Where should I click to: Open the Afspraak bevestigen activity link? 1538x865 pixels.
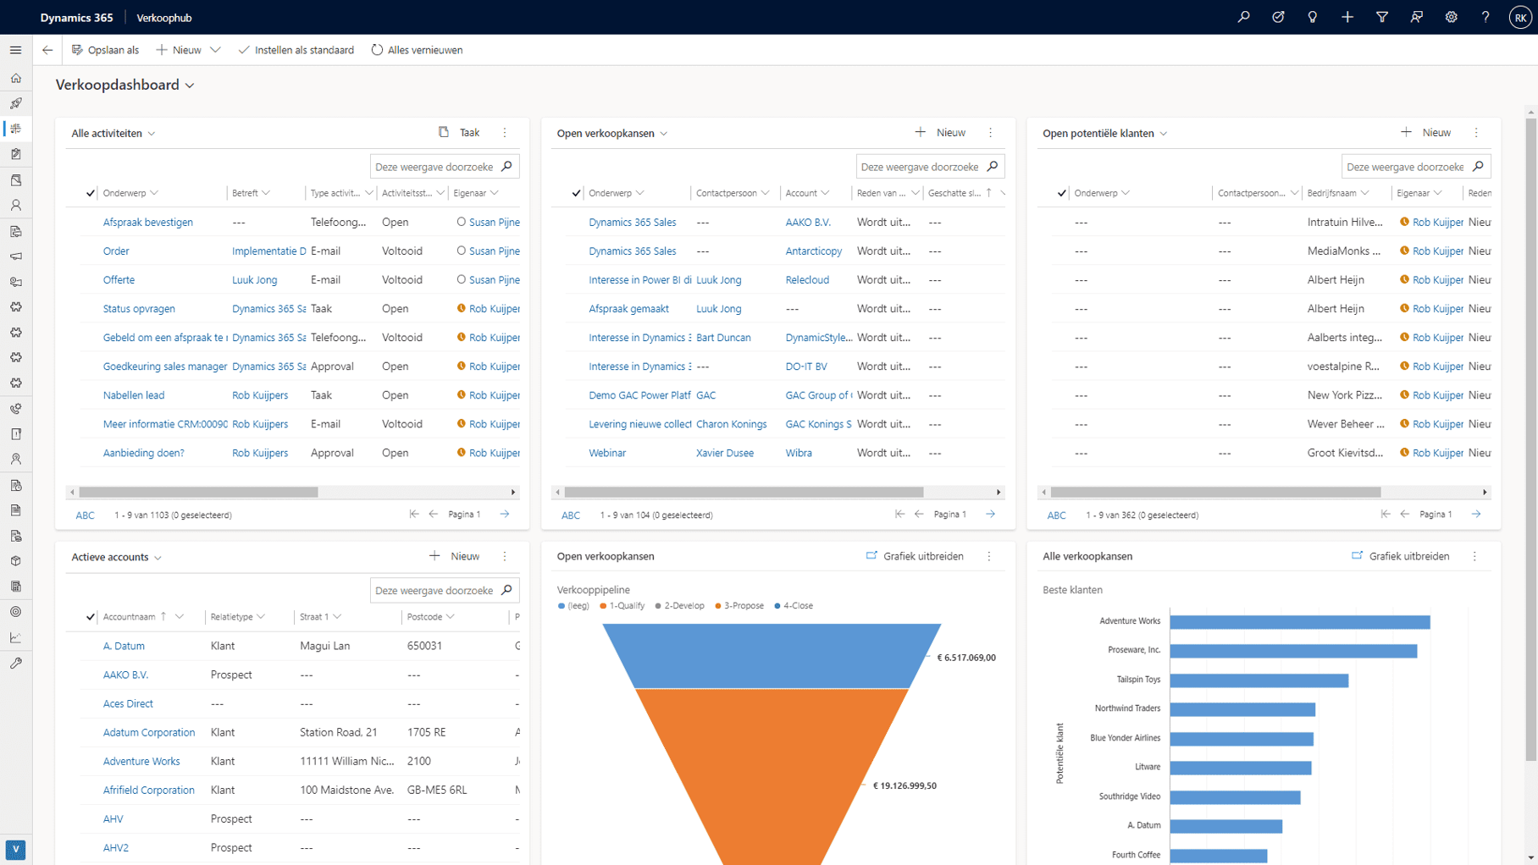pyautogui.click(x=147, y=222)
